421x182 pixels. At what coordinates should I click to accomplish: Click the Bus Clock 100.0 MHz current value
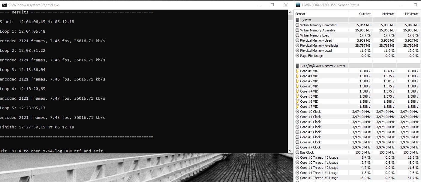(362, 152)
